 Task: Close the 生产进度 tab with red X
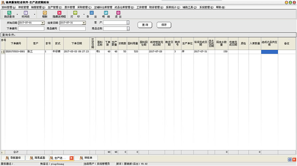(71, 158)
